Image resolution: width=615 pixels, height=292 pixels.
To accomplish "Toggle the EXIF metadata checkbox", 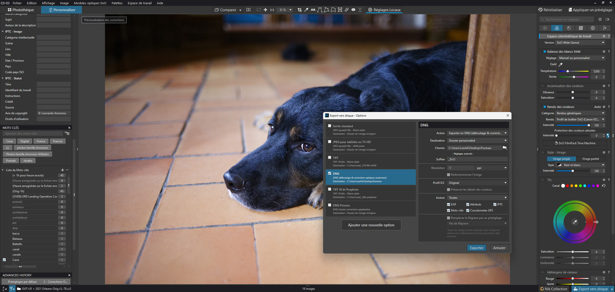I will pos(449,204).
